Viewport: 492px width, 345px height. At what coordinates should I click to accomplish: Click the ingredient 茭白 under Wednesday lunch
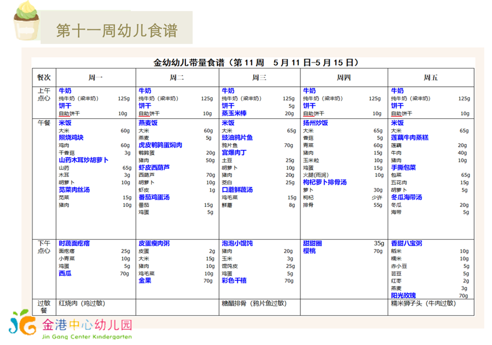click(227, 182)
